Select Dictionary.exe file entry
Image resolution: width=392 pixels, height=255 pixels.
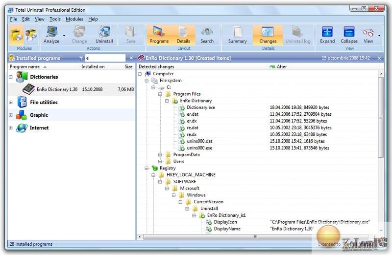(201, 107)
